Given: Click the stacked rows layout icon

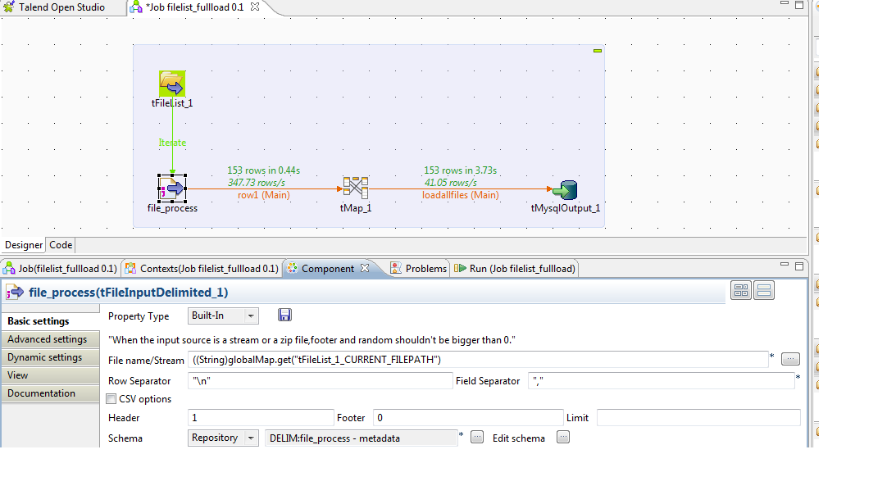Looking at the screenshot, I should (763, 289).
